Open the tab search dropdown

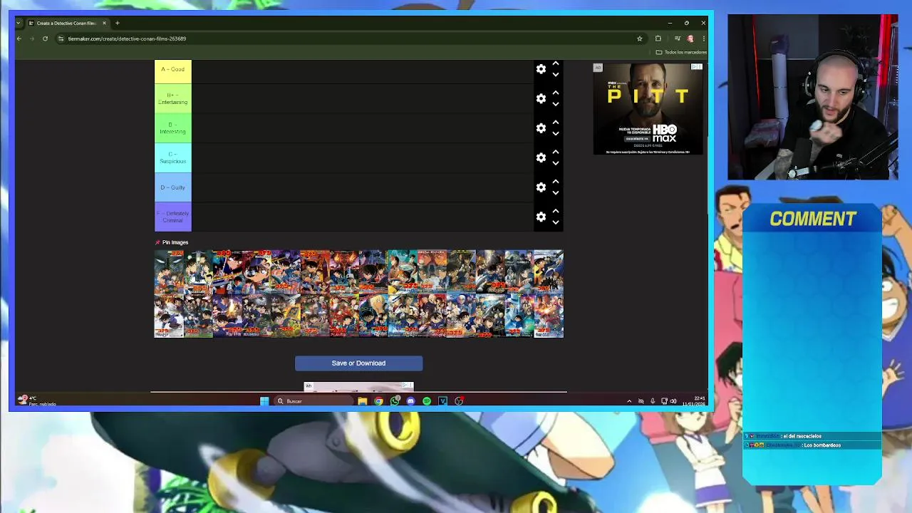pos(19,23)
